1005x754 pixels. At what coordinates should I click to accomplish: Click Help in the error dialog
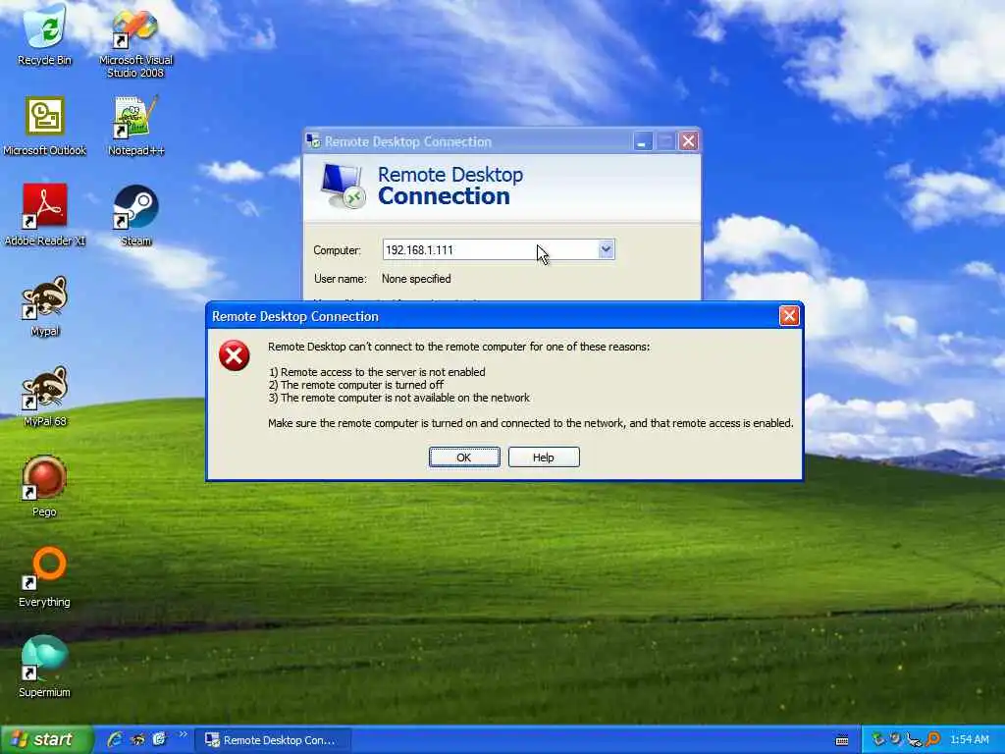tap(544, 458)
